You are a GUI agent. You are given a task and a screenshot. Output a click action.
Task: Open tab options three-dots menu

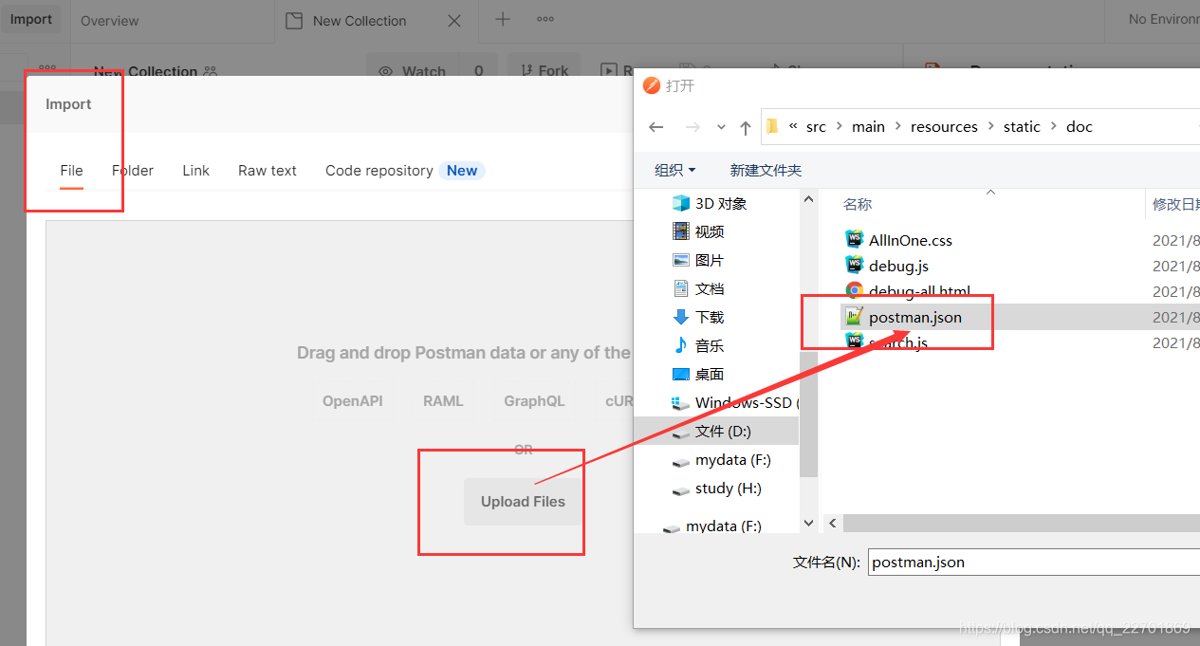tap(545, 19)
